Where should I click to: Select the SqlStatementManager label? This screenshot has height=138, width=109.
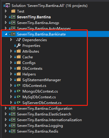coord(42,80)
